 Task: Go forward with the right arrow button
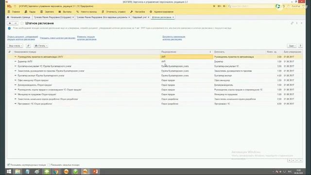click(16, 23)
